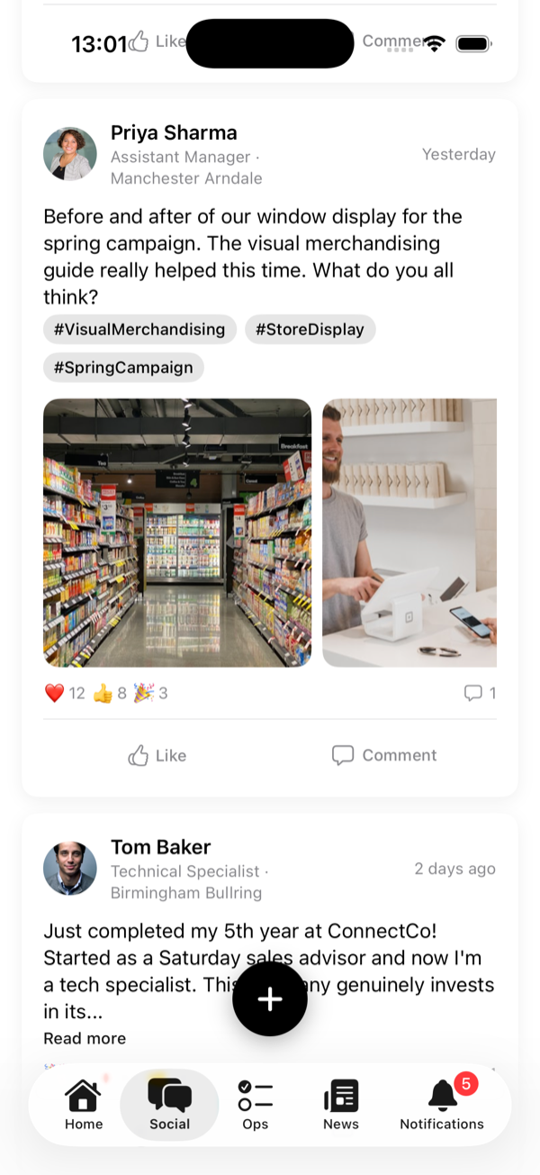Open Priya Sharma's profile avatar
The image size is (540, 1175).
69,153
